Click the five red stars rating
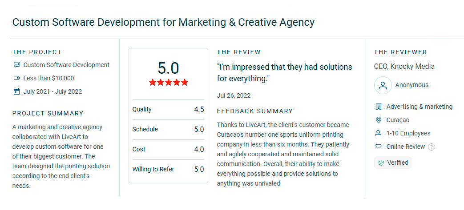The image size is (464, 210). [168, 82]
